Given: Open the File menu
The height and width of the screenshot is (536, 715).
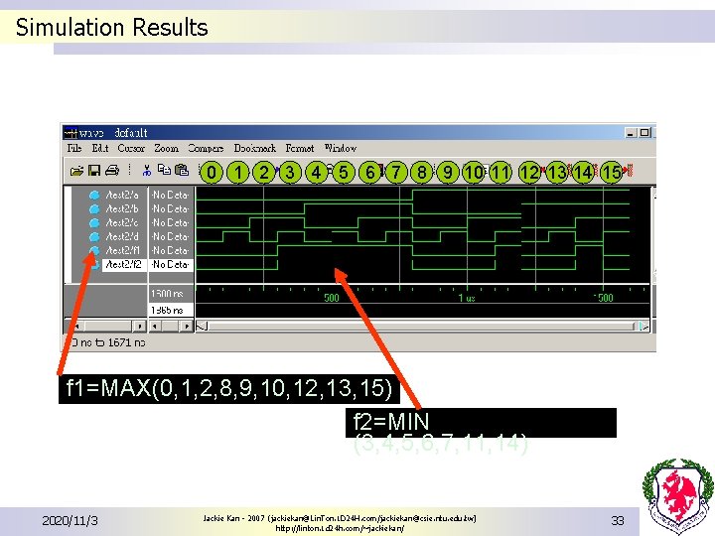Looking at the screenshot, I should pos(74,148).
